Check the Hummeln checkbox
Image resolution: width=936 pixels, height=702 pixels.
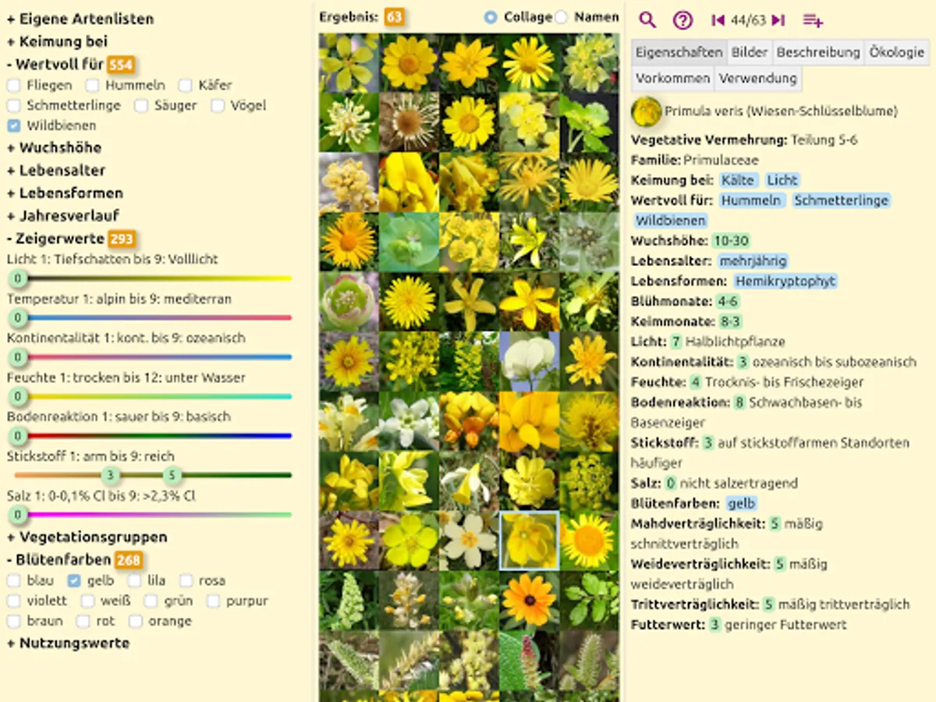(93, 85)
